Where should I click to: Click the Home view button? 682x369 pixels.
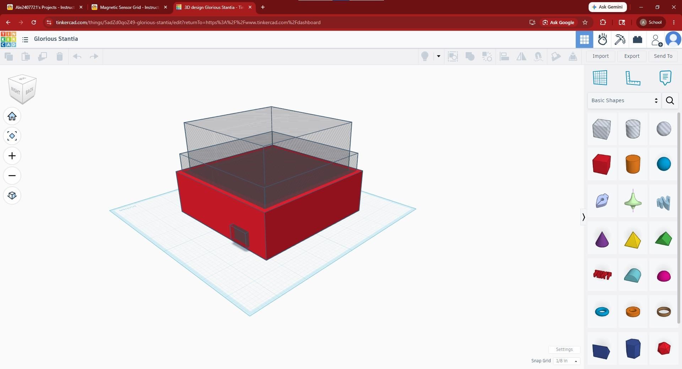point(12,116)
